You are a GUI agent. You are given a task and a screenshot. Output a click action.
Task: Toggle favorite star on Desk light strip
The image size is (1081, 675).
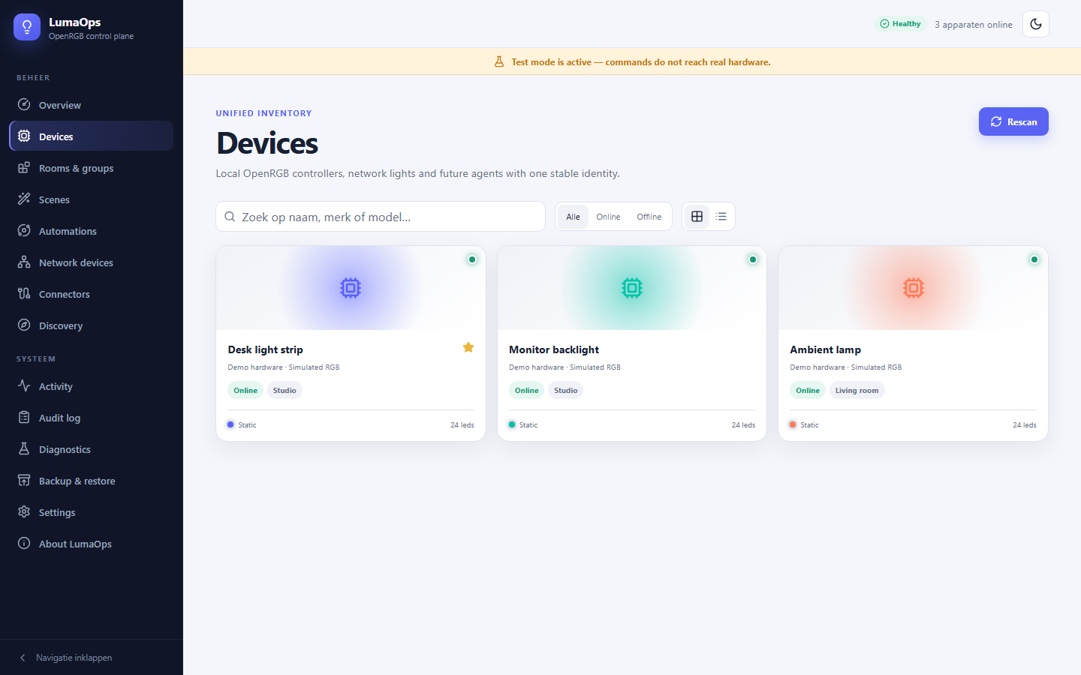pyautogui.click(x=468, y=347)
